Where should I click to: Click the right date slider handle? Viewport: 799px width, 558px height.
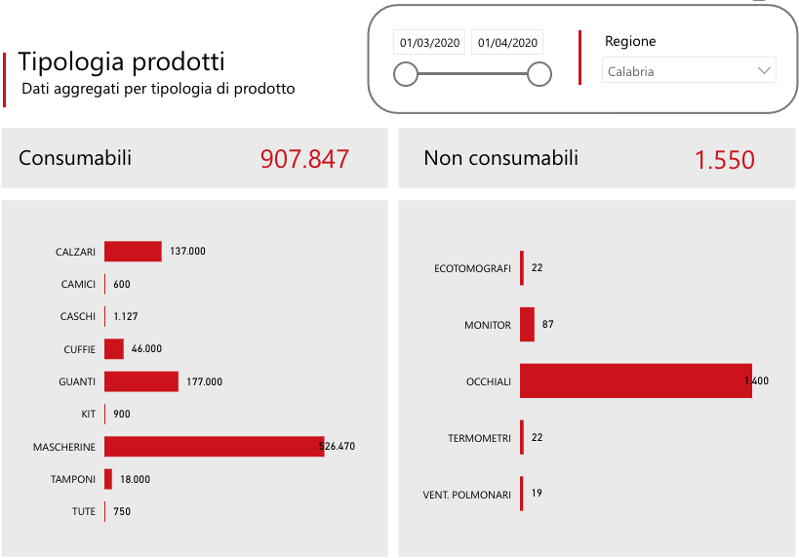[539, 74]
